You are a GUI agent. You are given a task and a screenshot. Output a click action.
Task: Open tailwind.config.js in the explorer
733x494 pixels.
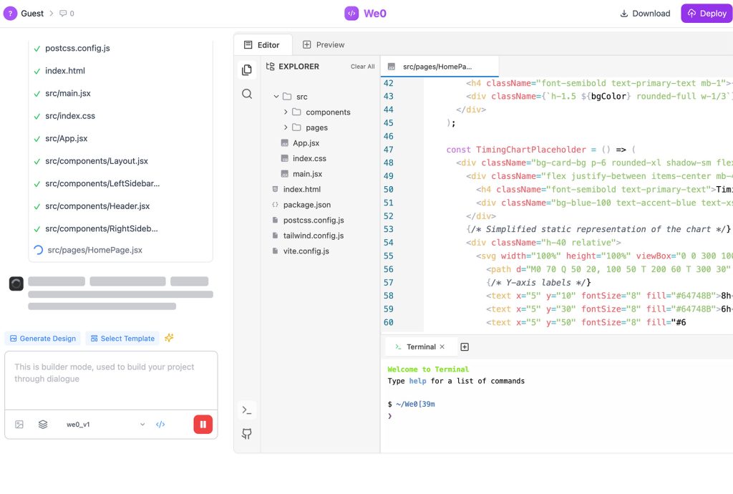click(x=314, y=236)
